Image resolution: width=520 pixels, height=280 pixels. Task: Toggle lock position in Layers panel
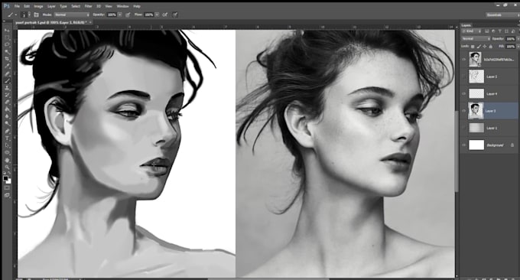(485, 47)
